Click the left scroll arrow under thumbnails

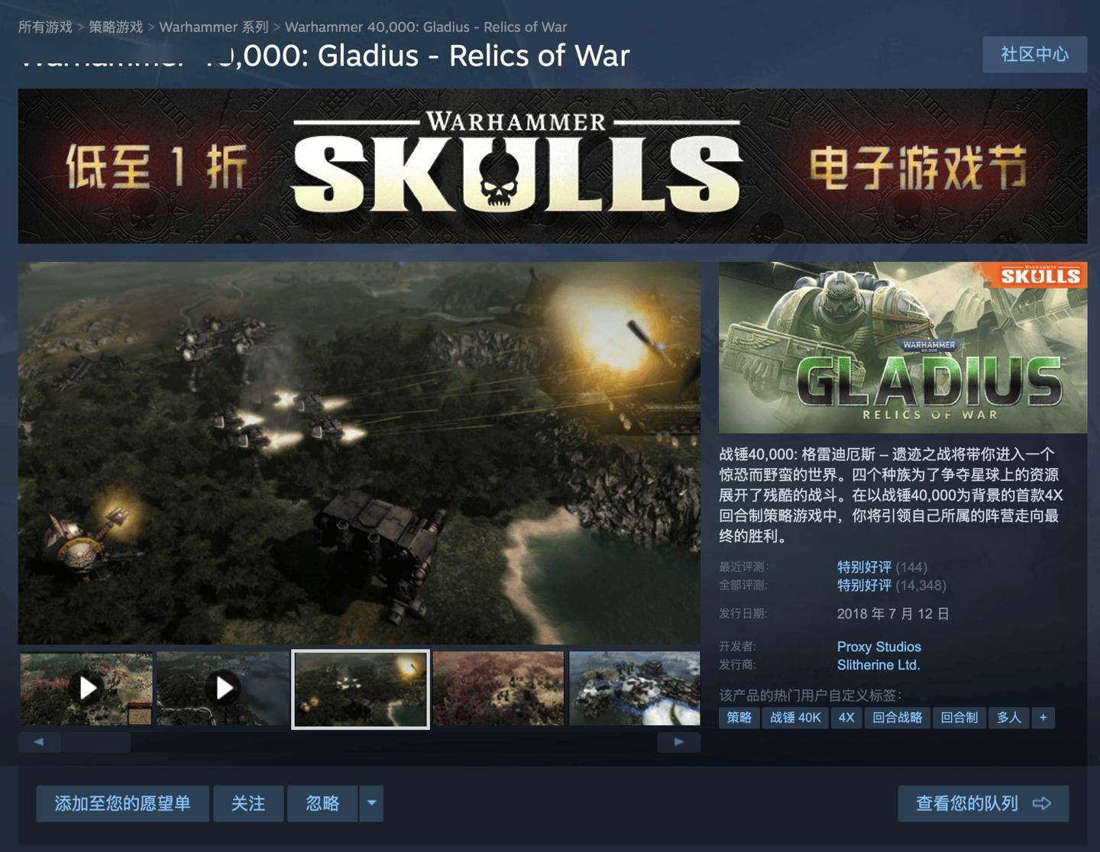pos(39,742)
